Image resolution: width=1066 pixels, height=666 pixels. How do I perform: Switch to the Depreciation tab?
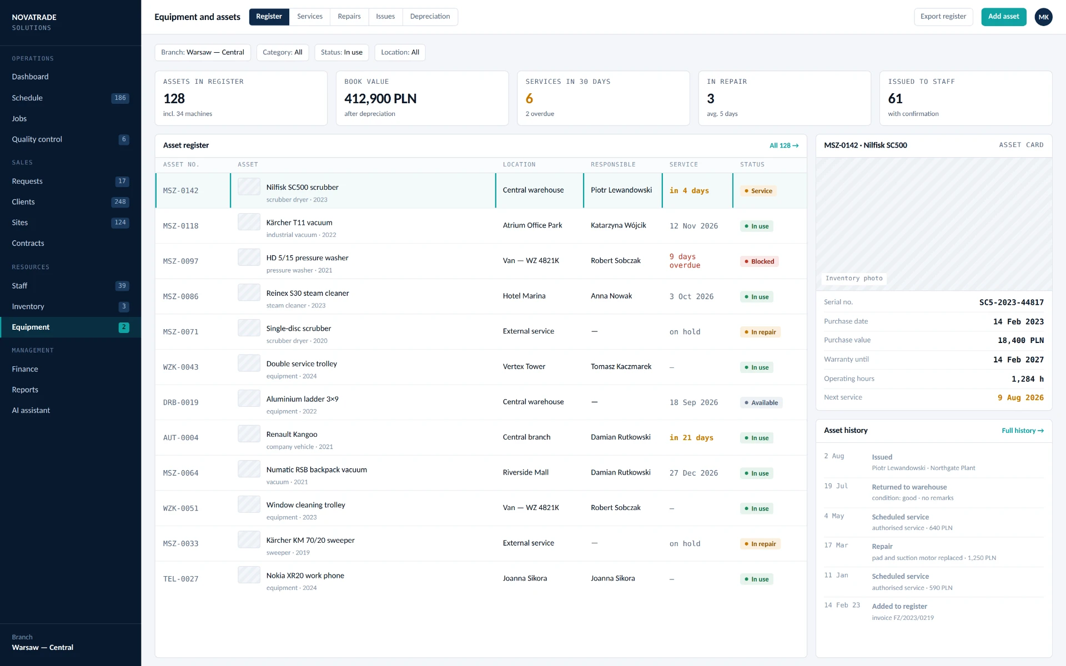[430, 17]
